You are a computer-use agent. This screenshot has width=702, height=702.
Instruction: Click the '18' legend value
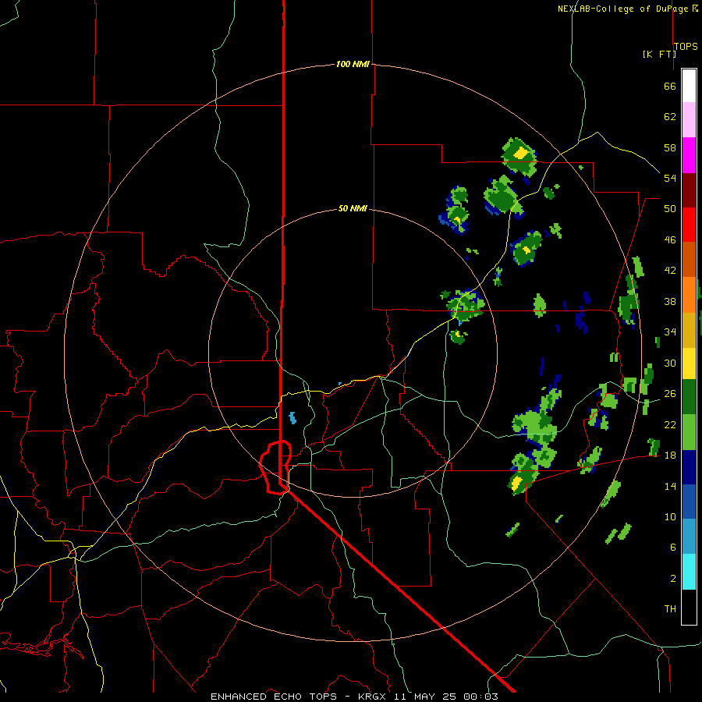point(670,456)
